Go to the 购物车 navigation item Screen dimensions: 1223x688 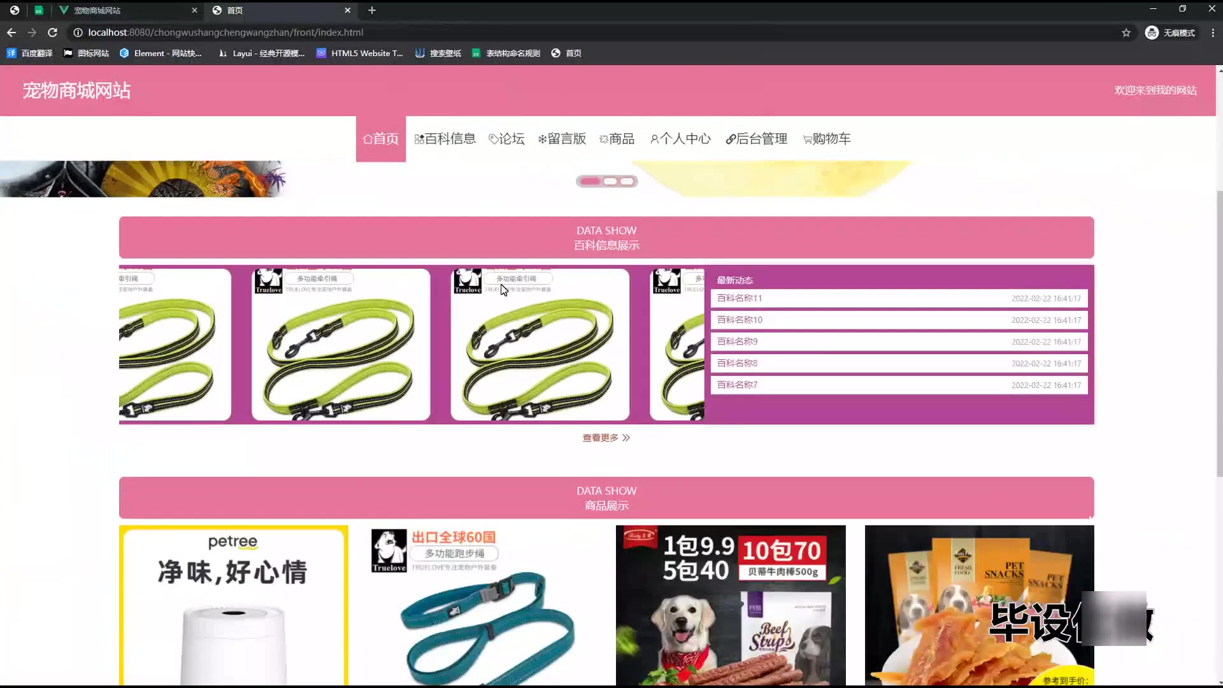[x=827, y=139]
